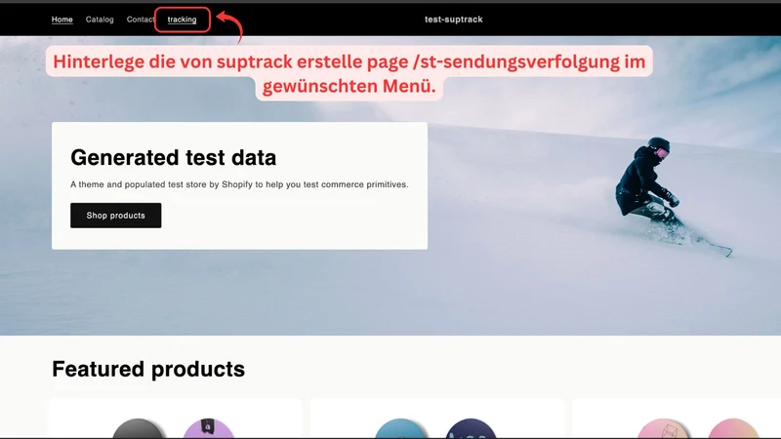Click the test-suptrack store title
Image resolution: width=781 pixels, height=439 pixels.
click(x=454, y=20)
